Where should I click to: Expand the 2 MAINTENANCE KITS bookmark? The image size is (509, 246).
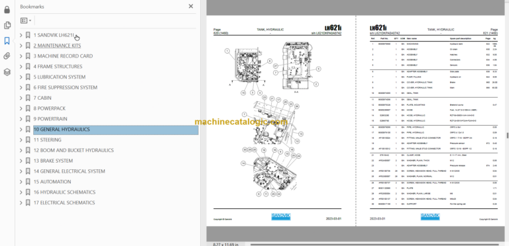coord(21,46)
